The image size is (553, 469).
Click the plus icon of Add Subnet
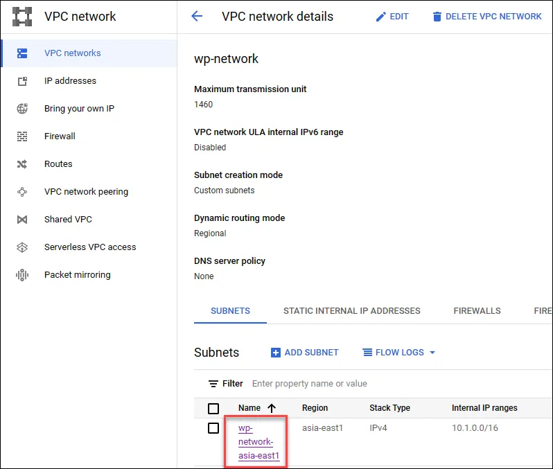276,353
